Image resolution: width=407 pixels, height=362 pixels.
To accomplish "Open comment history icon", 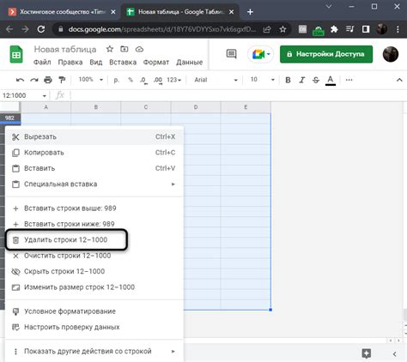I will [231, 54].
